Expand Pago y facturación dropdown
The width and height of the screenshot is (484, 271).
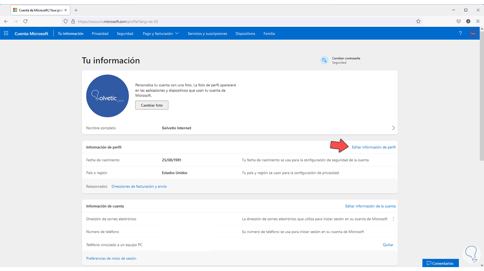[160, 34]
